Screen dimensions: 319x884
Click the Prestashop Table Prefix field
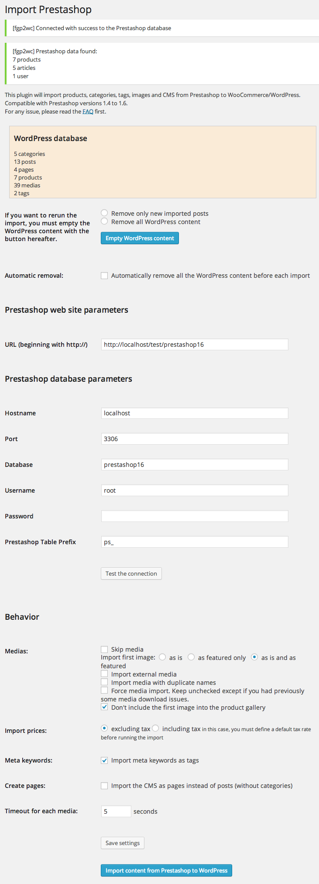[x=194, y=542]
